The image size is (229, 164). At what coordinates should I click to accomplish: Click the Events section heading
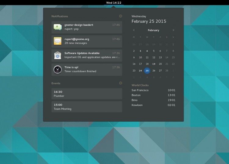click(56, 83)
